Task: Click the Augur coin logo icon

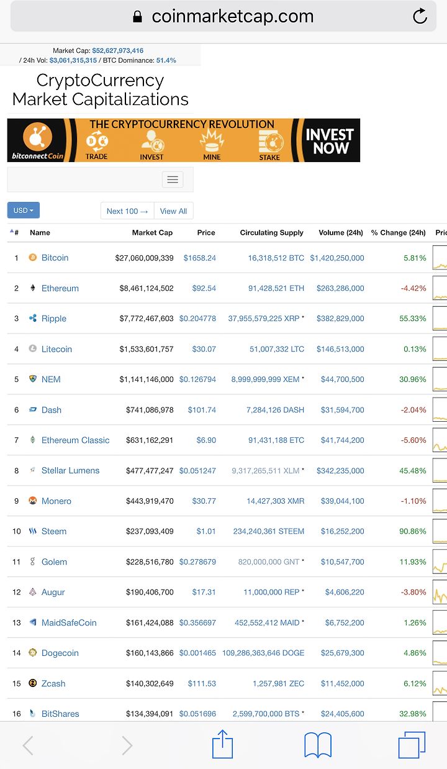Action: [33, 592]
